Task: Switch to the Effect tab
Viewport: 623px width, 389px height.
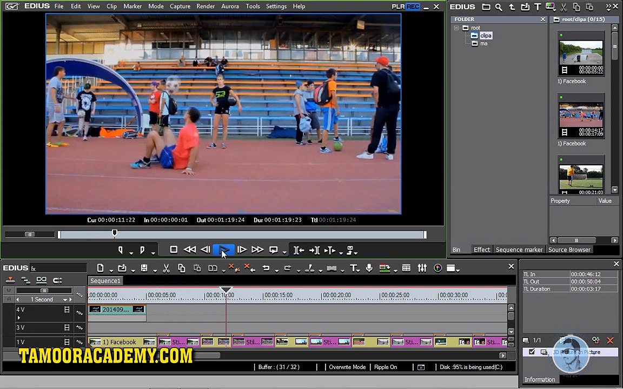Action: click(481, 250)
